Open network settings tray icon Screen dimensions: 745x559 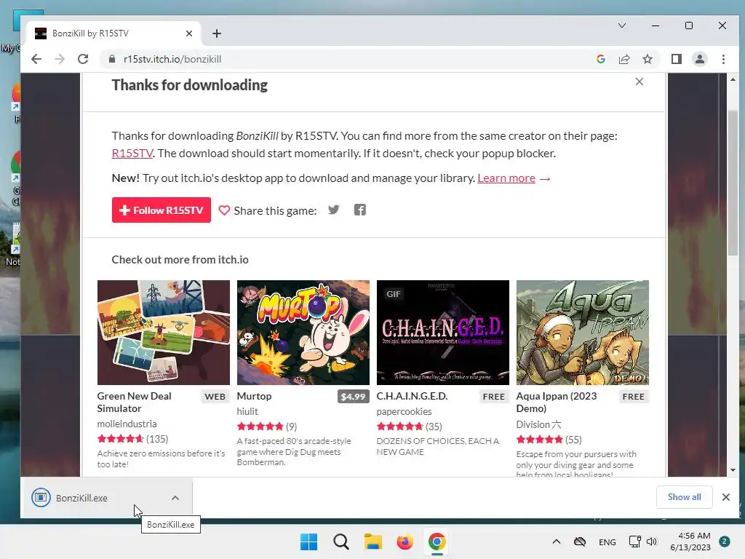[634, 542]
